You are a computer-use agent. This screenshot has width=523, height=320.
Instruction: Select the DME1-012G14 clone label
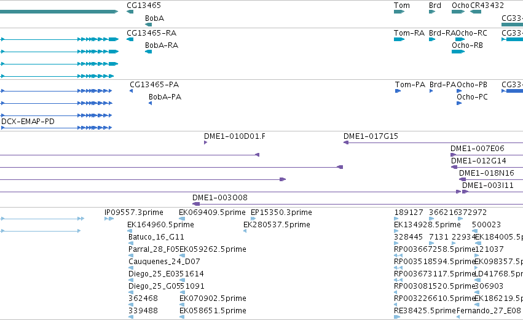click(479, 161)
